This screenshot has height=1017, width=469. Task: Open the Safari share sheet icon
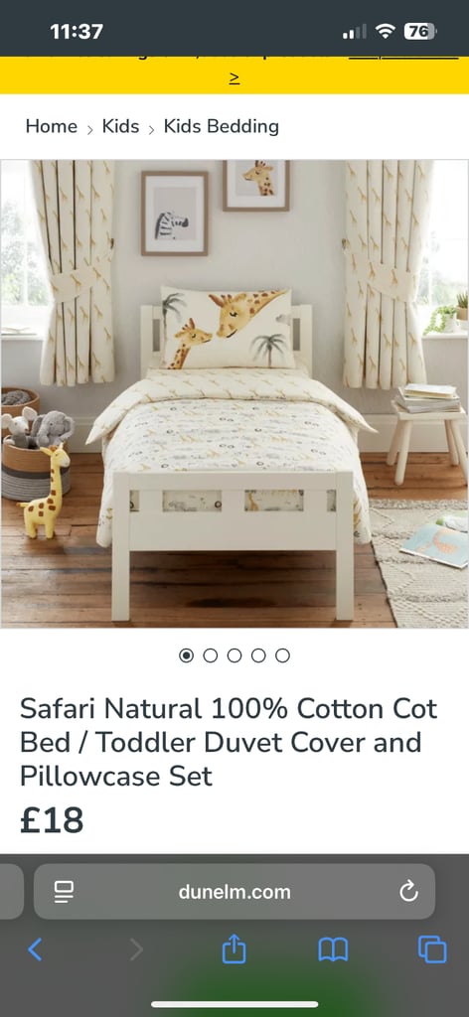234,948
